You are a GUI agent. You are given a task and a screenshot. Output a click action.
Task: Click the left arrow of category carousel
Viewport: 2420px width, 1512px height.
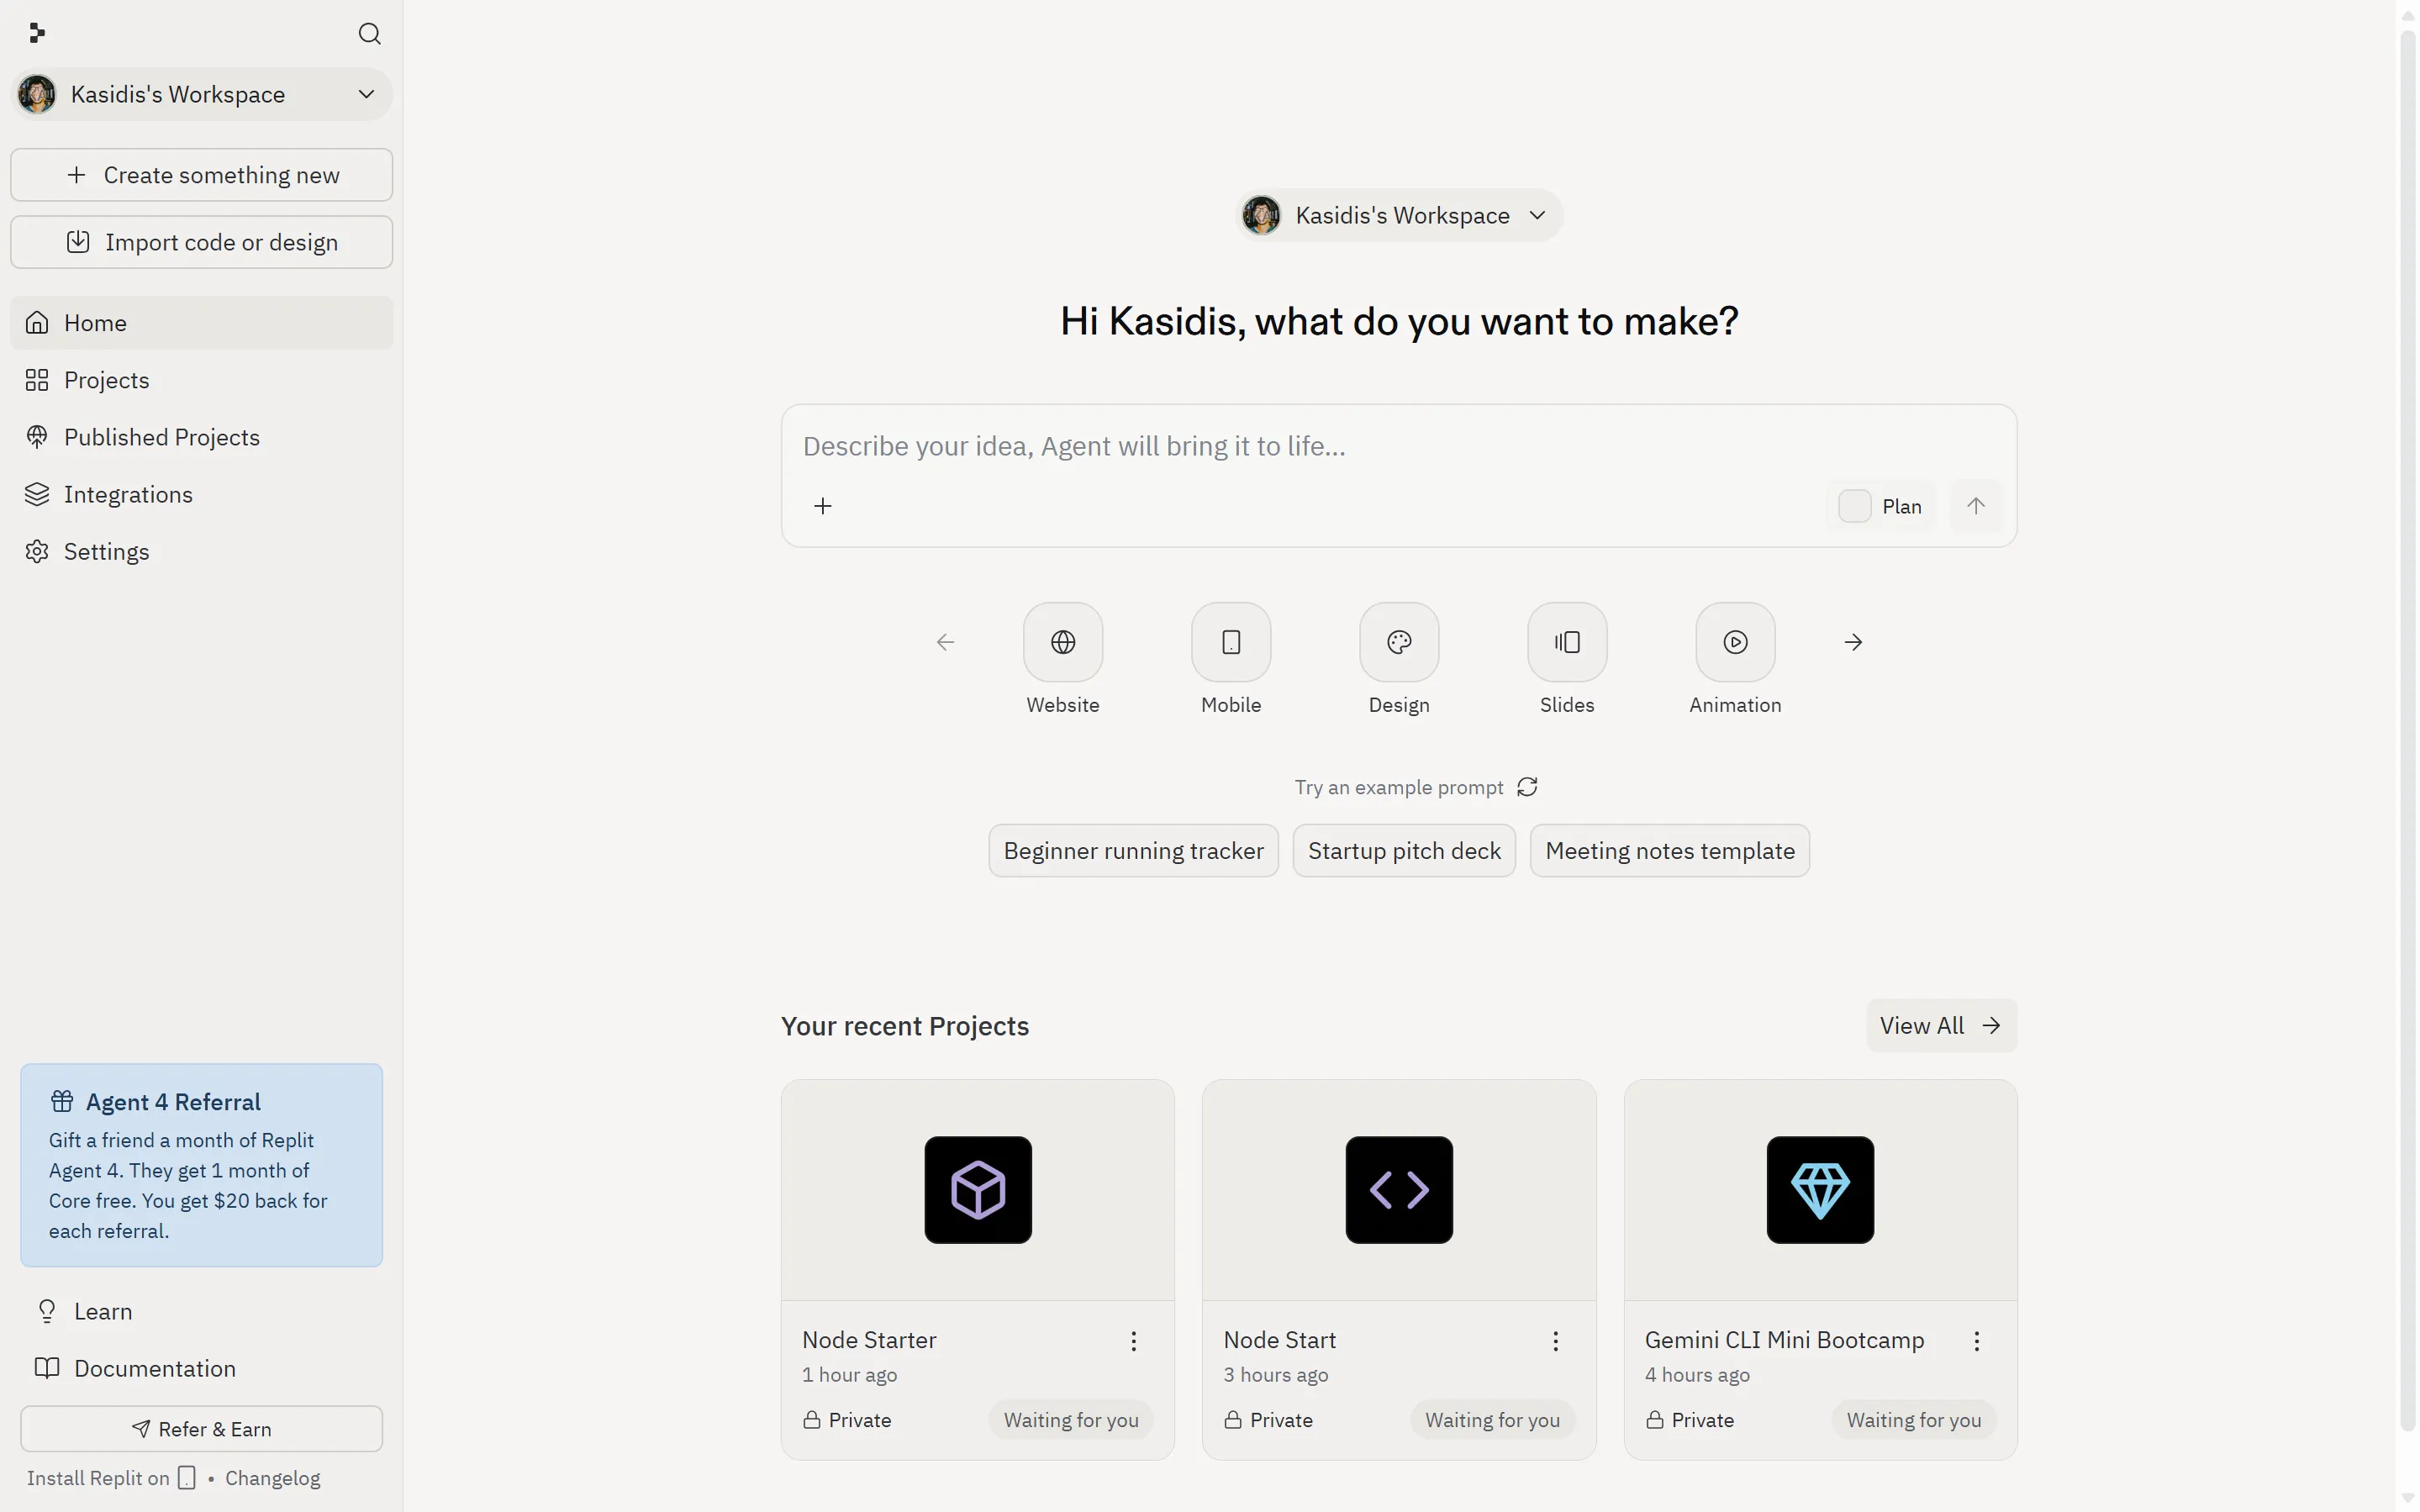945,642
